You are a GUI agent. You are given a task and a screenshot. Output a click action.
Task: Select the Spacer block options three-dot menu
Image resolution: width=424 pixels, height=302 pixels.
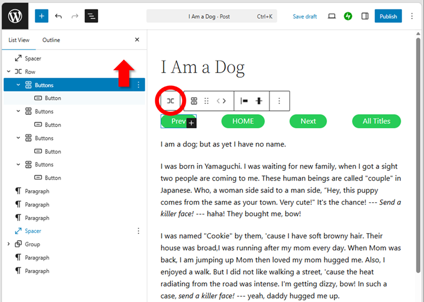point(139,231)
